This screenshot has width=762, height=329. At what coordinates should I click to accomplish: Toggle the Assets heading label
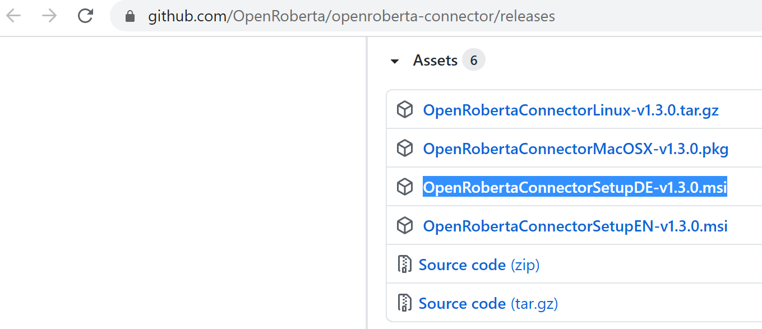click(x=435, y=61)
